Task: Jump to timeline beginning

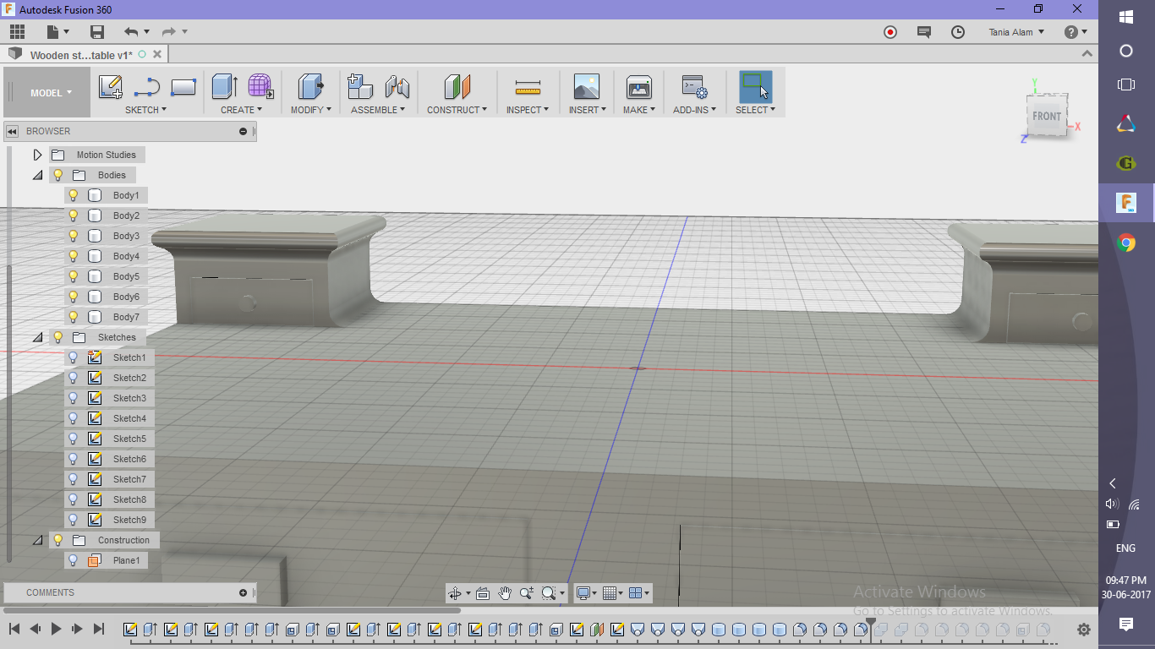Action: pyautogui.click(x=14, y=629)
